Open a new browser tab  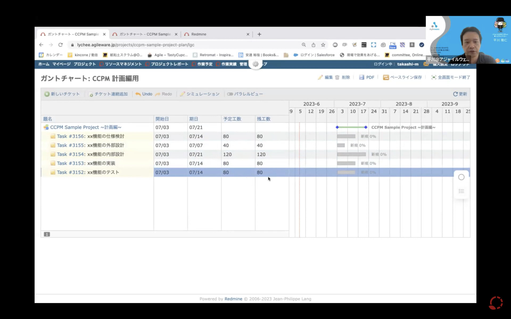(x=259, y=34)
